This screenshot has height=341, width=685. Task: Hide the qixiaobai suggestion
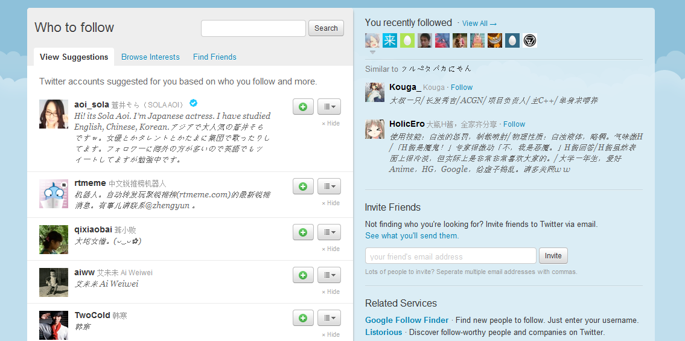(x=331, y=249)
